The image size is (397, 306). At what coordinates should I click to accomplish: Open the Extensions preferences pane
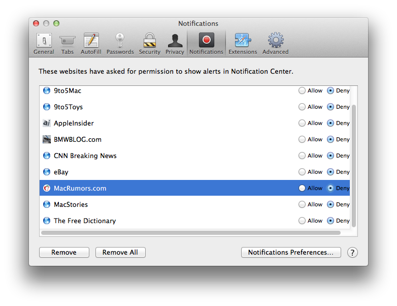[x=243, y=43]
